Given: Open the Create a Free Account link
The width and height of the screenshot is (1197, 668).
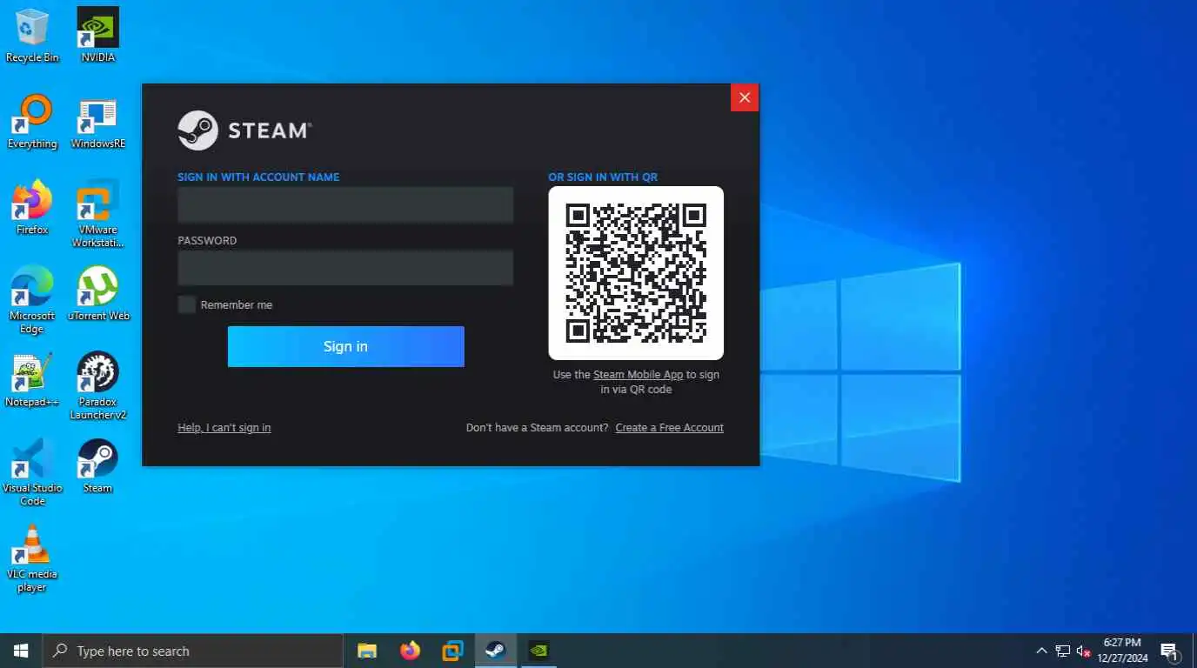Looking at the screenshot, I should click(x=669, y=428).
